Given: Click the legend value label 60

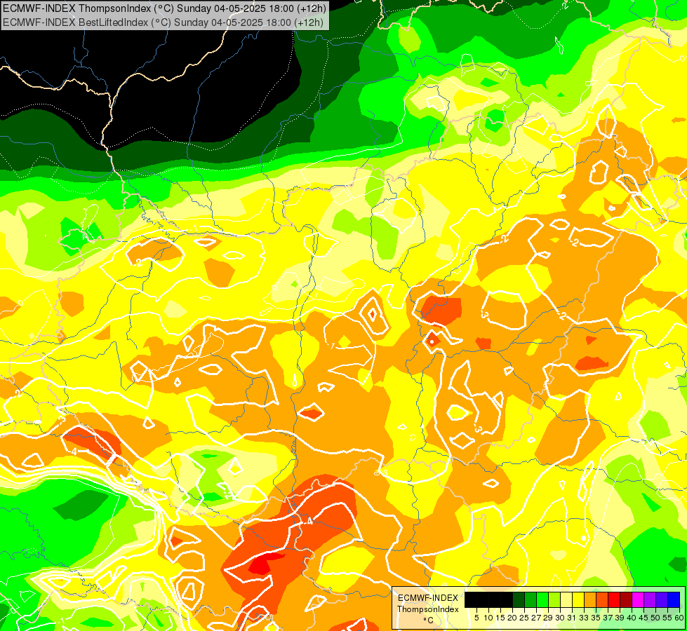Looking at the screenshot, I should 679,618.
